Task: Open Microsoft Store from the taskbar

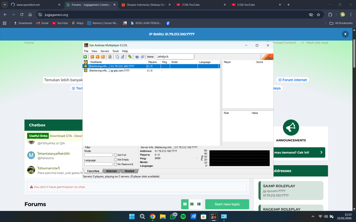Action: (203, 216)
